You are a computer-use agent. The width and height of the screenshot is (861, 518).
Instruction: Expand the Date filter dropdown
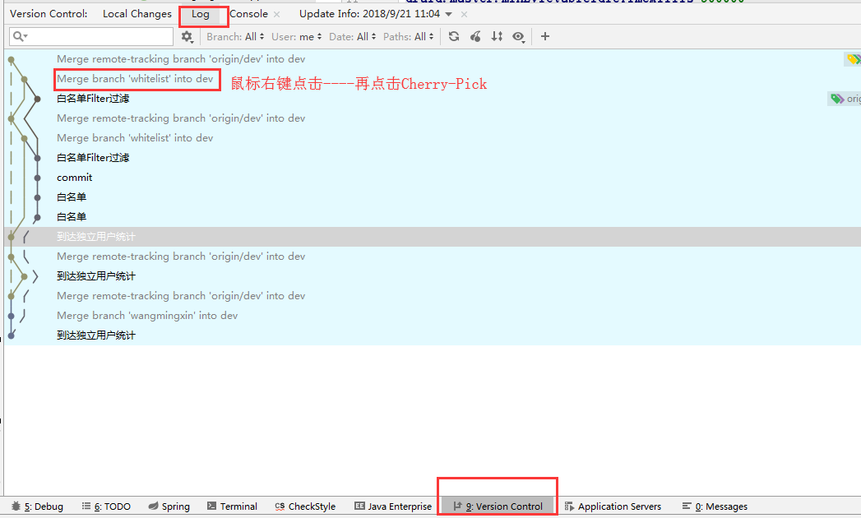click(352, 37)
